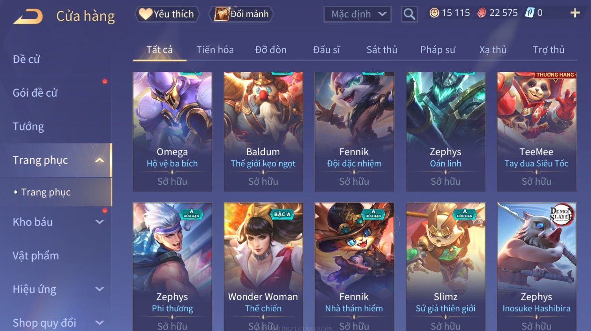591x331 pixels.
Task: Tap the red ruby currency icon
Action: point(482,13)
